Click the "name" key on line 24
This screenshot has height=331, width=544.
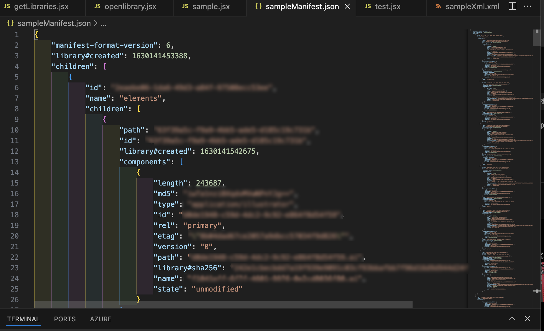166,279
